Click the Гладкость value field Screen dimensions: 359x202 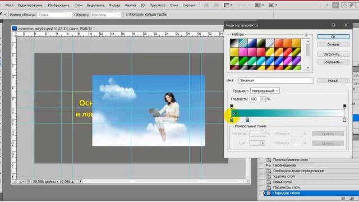click(x=255, y=99)
